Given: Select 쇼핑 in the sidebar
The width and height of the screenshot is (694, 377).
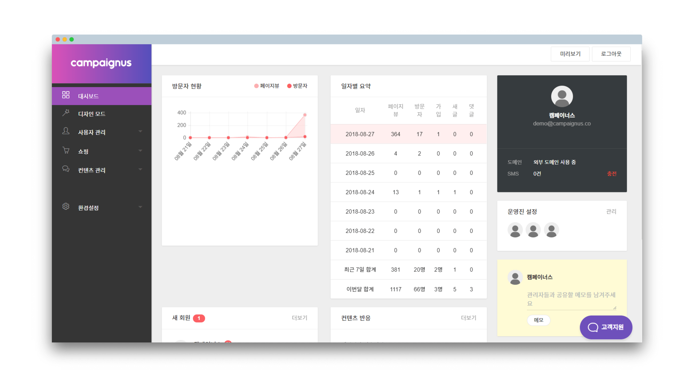Looking at the screenshot, I should 102,151.
